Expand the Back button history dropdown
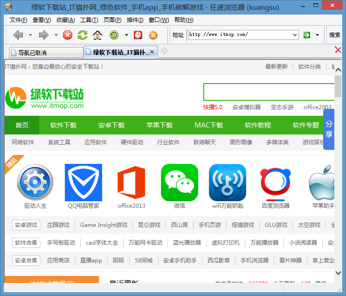The width and height of the screenshot is (346, 296). pos(30,35)
